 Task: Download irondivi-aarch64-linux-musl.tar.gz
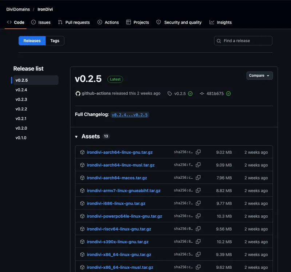coord(121,165)
